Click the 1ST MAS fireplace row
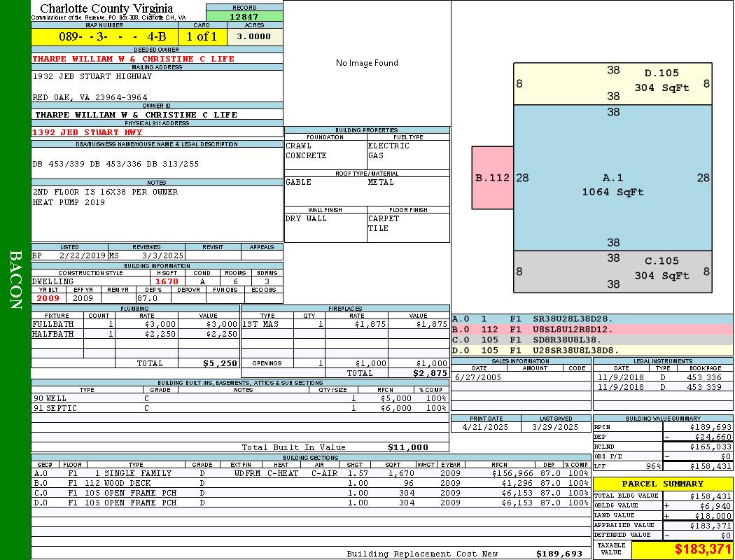This screenshot has width=735, height=560. pos(346,324)
